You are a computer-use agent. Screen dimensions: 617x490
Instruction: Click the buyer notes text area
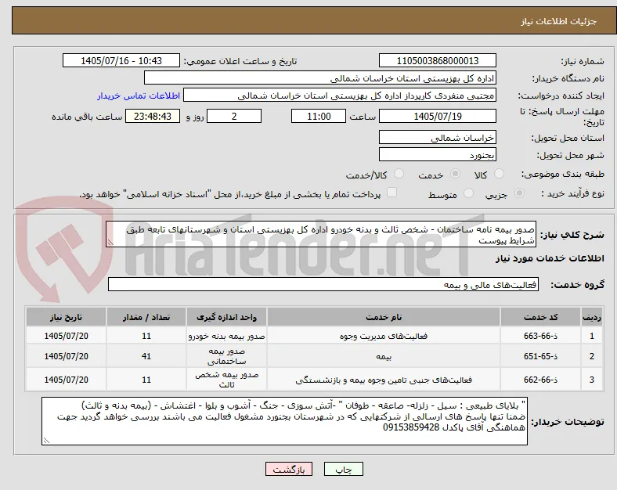284,421
